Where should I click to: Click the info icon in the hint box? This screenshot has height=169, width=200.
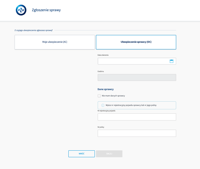tap(103, 105)
